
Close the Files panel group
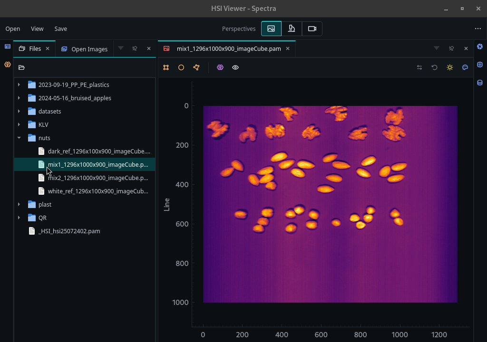click(x=149, y=48)
